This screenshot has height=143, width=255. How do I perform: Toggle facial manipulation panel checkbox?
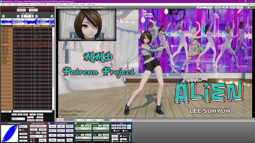(76, 124)
